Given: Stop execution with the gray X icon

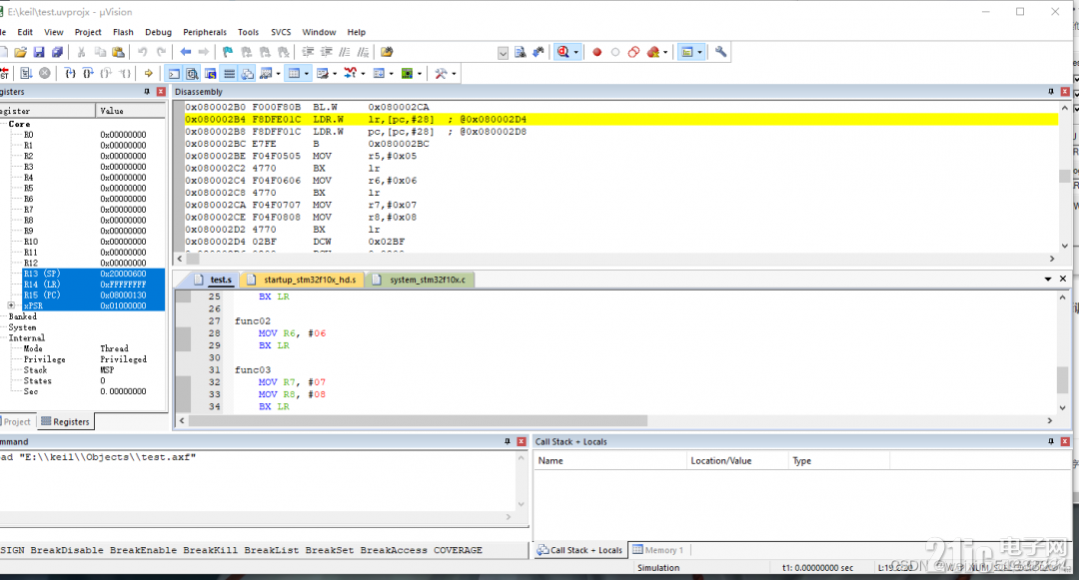Looking at the screenshot, I should 45,74.
